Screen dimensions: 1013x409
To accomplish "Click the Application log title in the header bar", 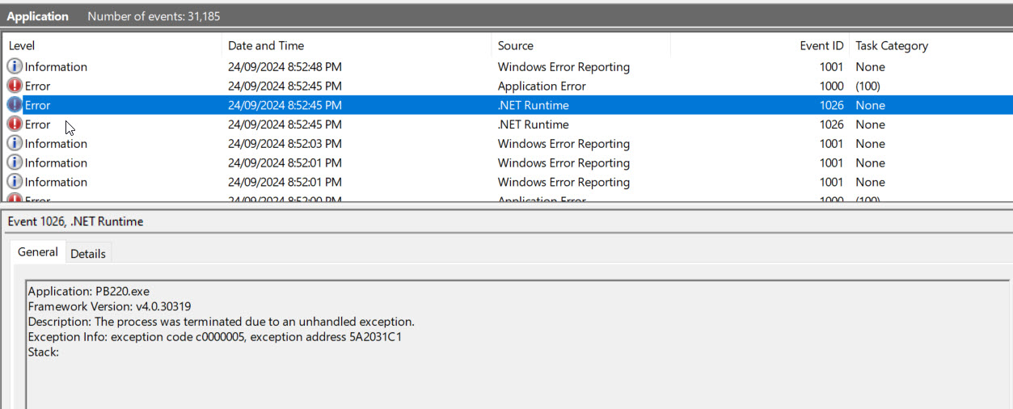I will [38, 16].
